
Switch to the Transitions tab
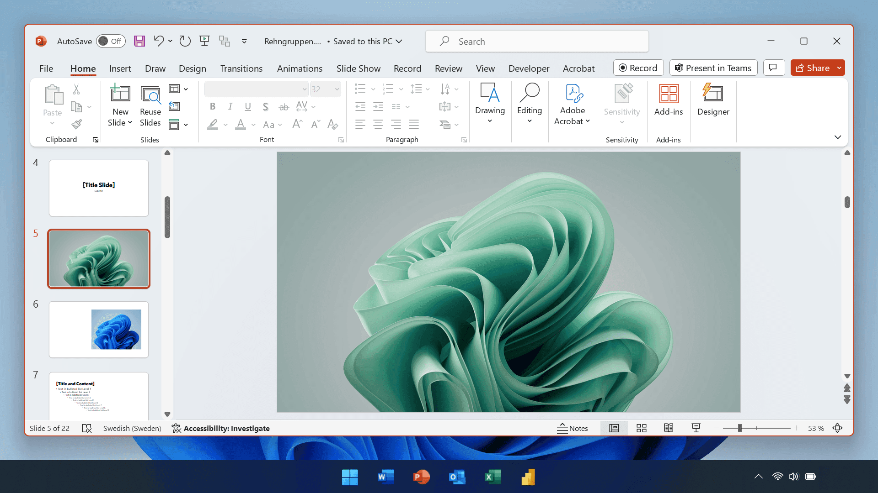pos(241,68)
